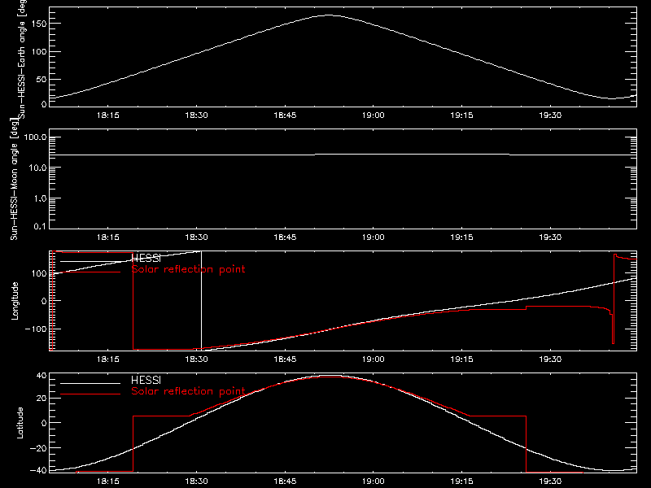The image size is (651, 488).
Task: Click the -20 tick label on Latitude axis
Action: tap(38, 448)
